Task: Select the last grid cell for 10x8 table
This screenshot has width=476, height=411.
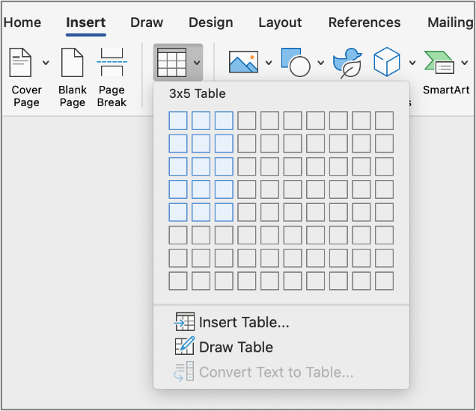Action: coord(385,281)
